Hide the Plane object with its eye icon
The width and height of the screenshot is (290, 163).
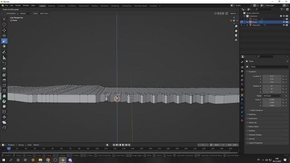[284, 22]
